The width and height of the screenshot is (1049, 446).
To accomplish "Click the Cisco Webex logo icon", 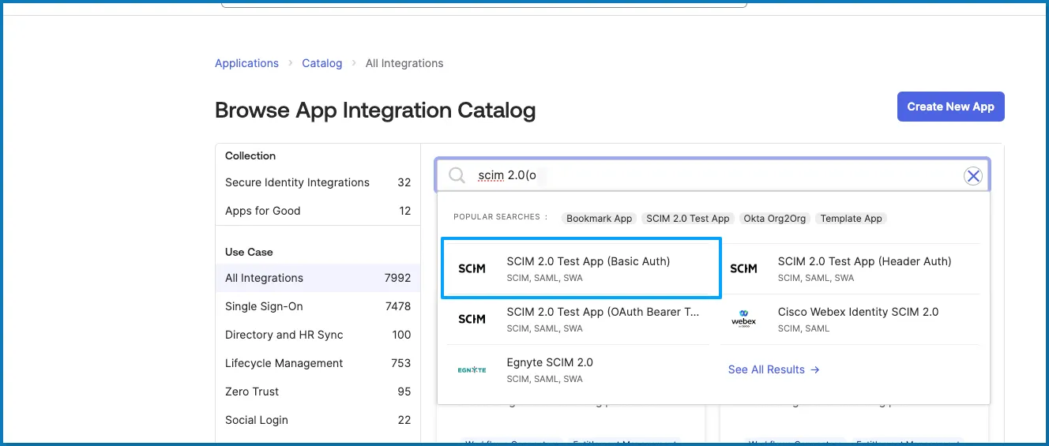I will tap(743, 319).
